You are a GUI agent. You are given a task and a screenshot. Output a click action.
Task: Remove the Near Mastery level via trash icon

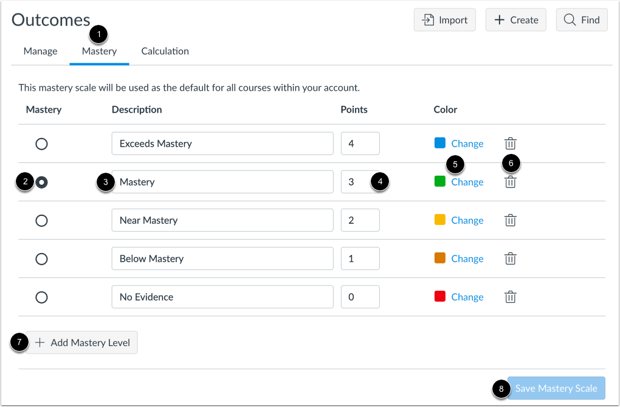[x=510, y=220]
